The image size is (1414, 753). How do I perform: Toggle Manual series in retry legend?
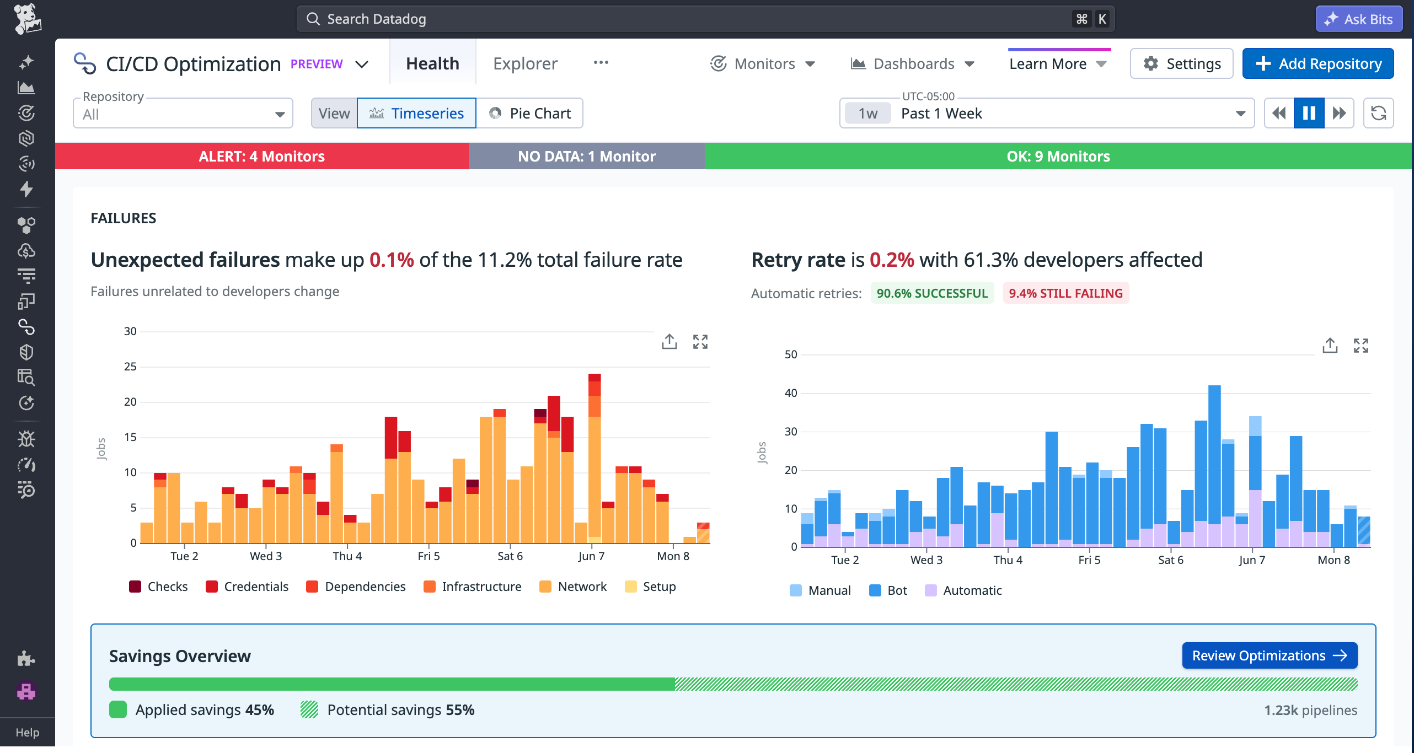(821, 590)
